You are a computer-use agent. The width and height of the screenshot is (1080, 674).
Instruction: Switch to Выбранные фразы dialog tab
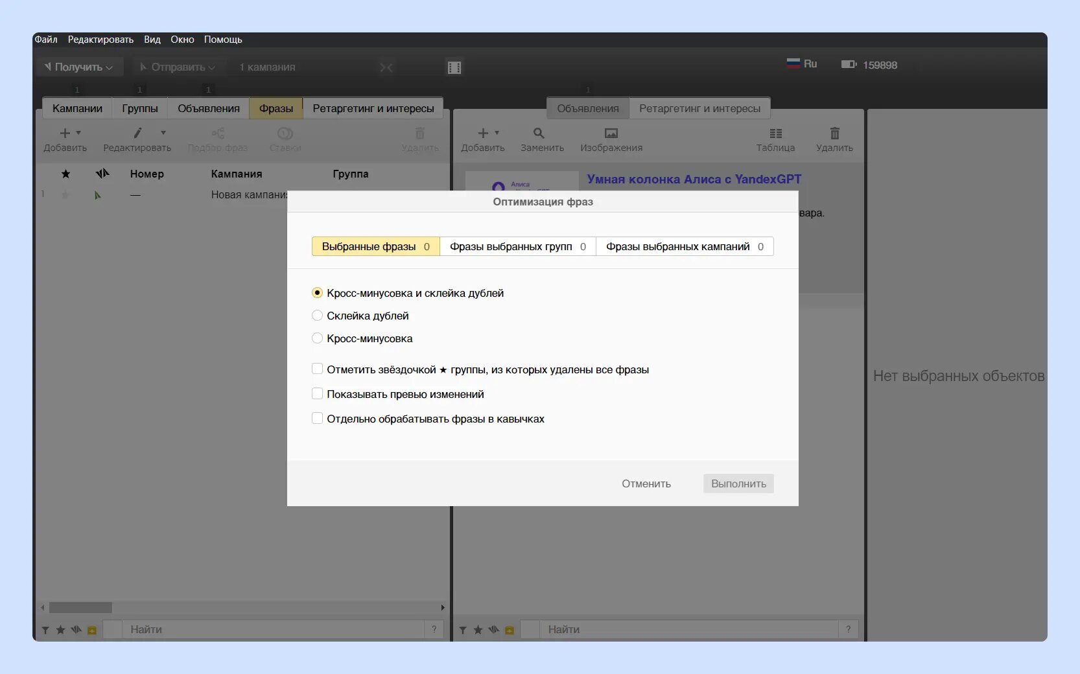[x=376, y=246]
